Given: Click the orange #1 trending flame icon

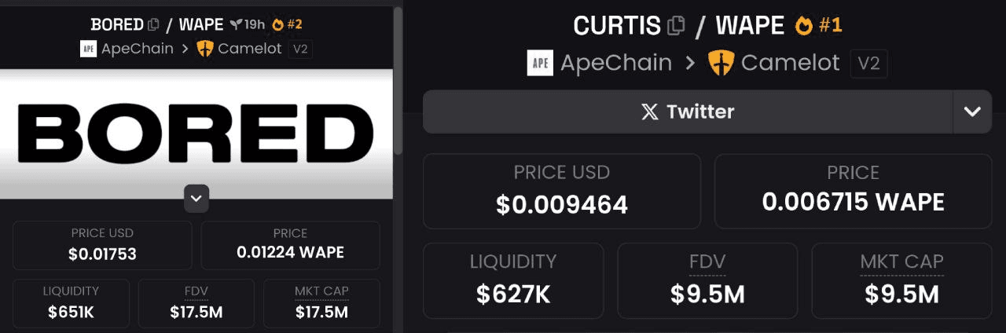Looking at the screenshot, I should (803, 26).
